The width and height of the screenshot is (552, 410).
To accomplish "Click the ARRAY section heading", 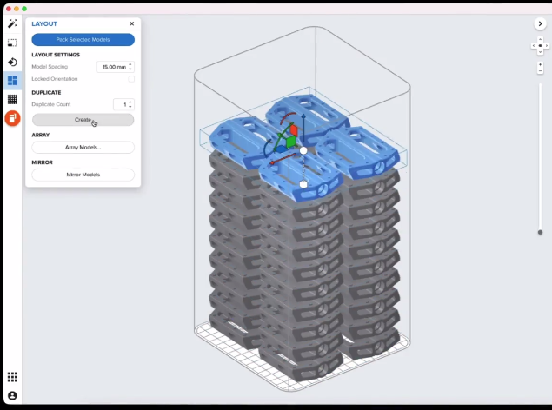I will click(41, 135).
